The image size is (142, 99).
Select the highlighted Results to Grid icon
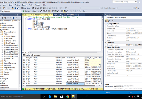tap(65, 11)
